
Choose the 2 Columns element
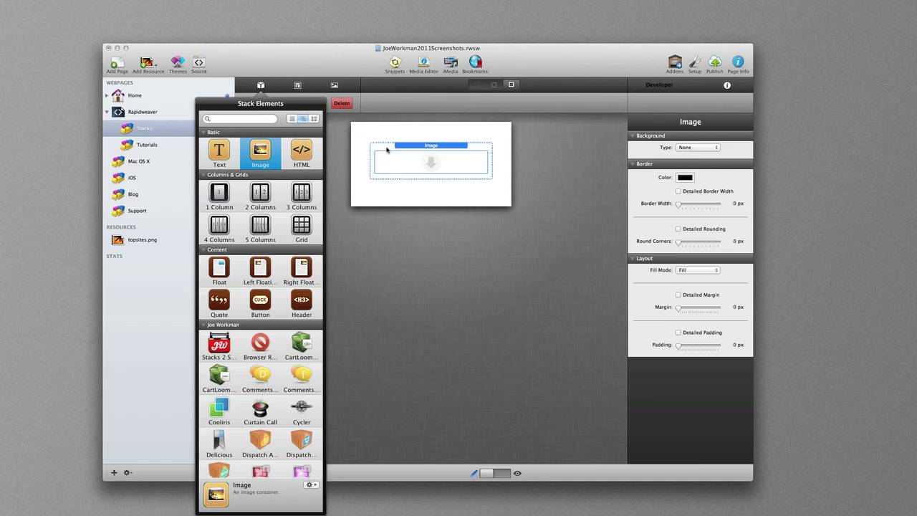pos(260,196)
